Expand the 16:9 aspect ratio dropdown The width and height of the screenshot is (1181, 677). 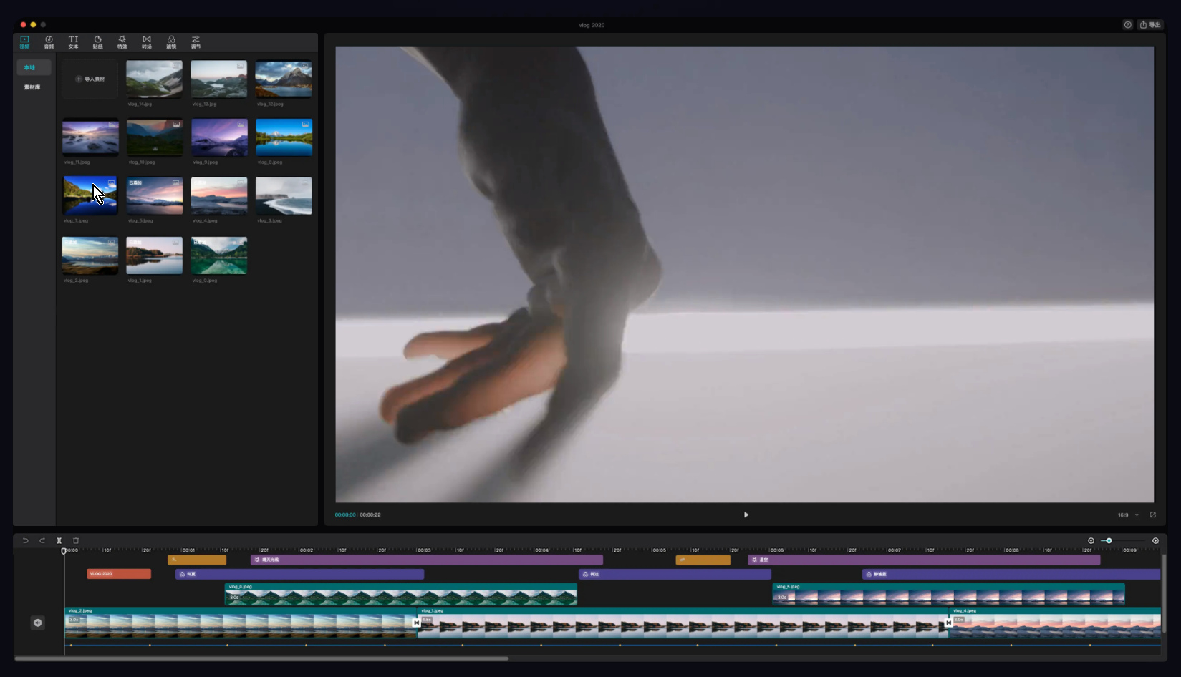tap(1128, 515)
